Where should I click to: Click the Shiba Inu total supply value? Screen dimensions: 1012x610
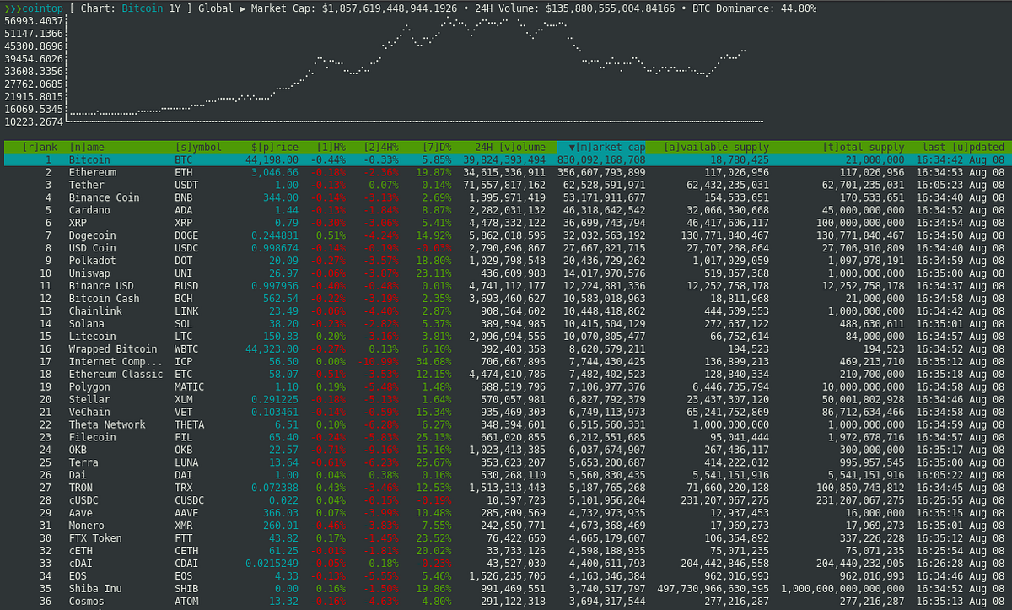tap(843, 590)
